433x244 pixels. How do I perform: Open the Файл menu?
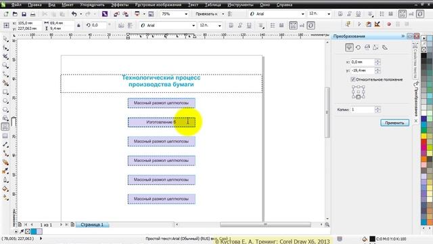16,5
